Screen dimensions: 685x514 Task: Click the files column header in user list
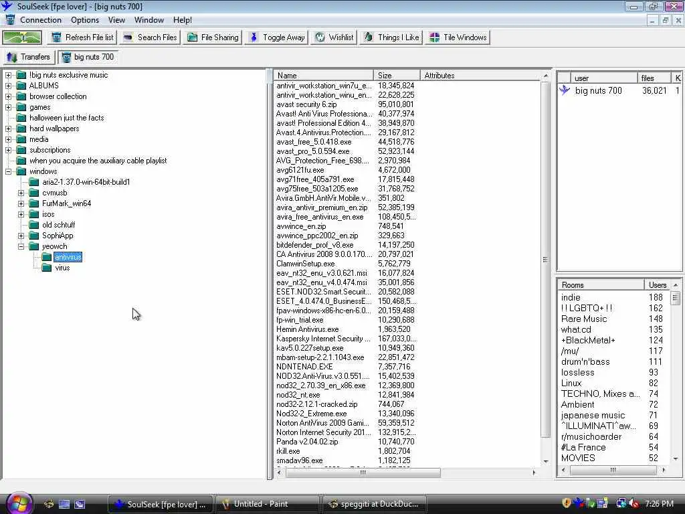tap(654, 78)
